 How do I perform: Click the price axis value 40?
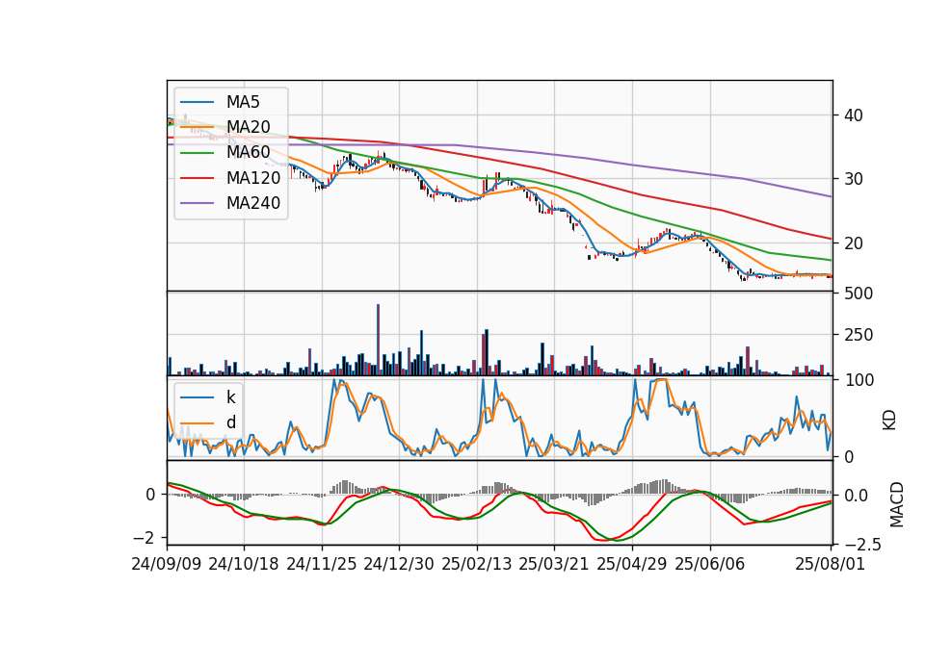[x=854, y=115]
